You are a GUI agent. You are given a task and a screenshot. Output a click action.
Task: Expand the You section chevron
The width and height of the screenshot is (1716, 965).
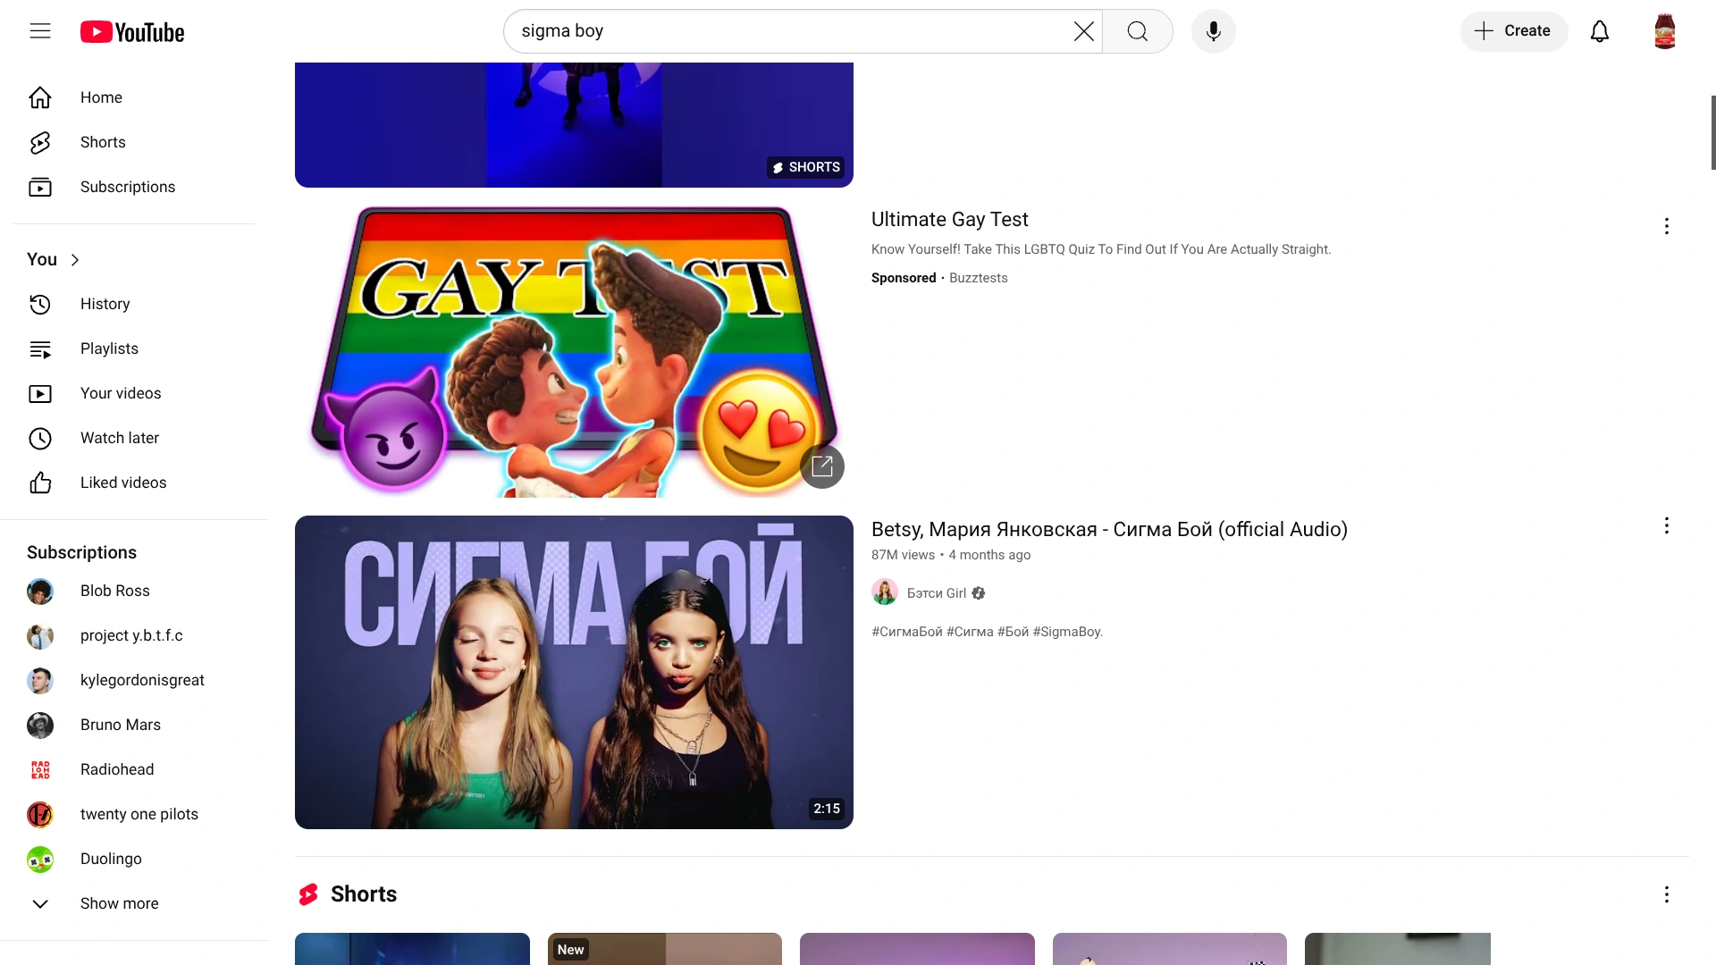(75, 259)
